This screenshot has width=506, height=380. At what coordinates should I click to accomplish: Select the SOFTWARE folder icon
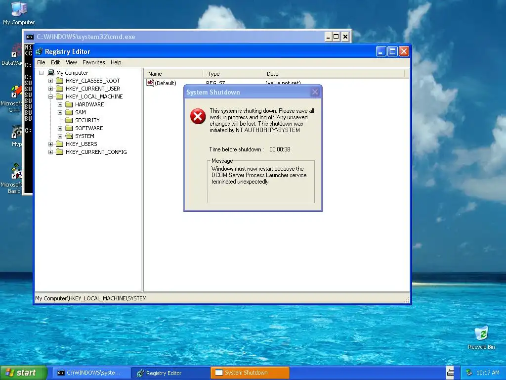(69, 128)
